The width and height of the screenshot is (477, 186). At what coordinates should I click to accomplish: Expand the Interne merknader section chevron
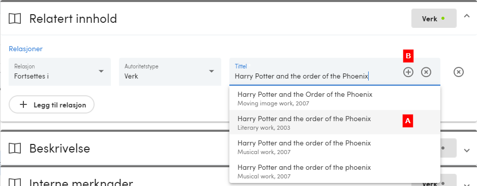click(x=467, y=184)
